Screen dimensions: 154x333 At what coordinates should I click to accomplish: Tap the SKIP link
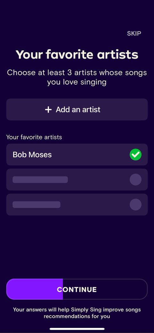coord(134,33)
